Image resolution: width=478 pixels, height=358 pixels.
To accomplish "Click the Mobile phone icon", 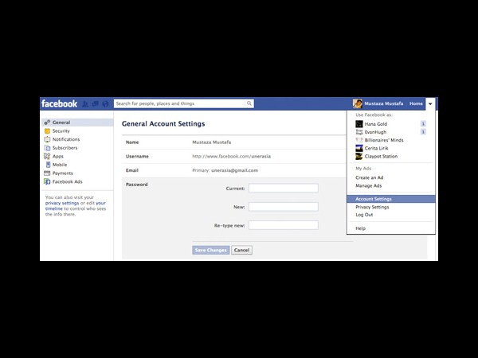I will [x=48, y=165].
